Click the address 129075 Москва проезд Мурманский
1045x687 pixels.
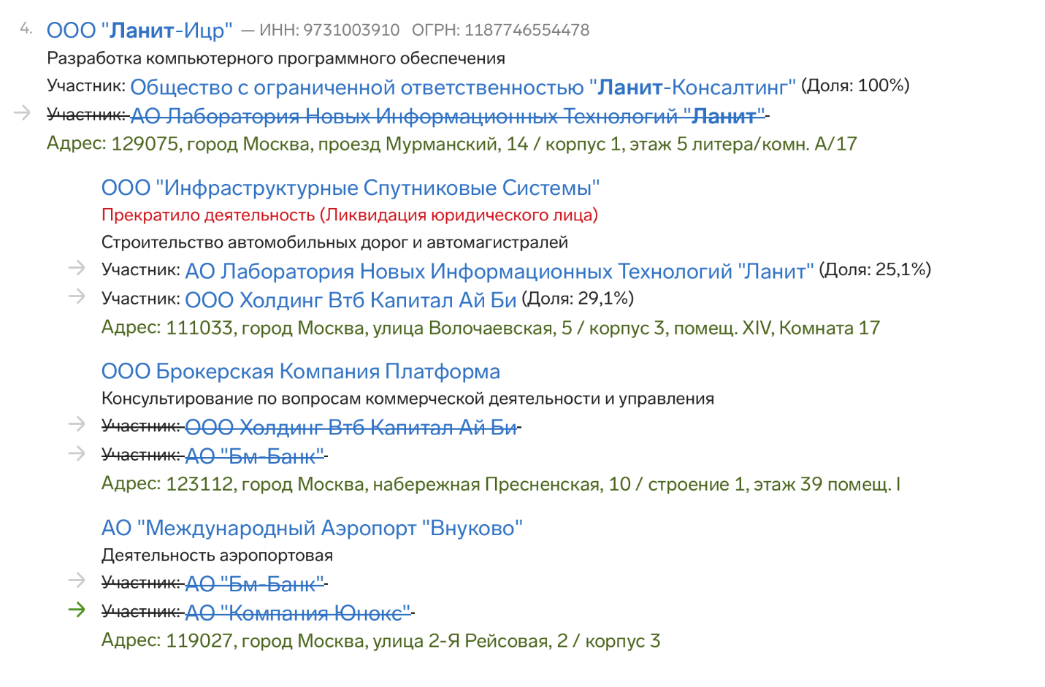[x=451, y=144]
